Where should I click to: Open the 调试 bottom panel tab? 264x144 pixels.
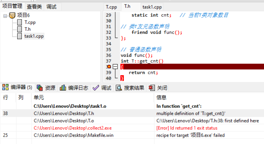[x=102, y=88]
